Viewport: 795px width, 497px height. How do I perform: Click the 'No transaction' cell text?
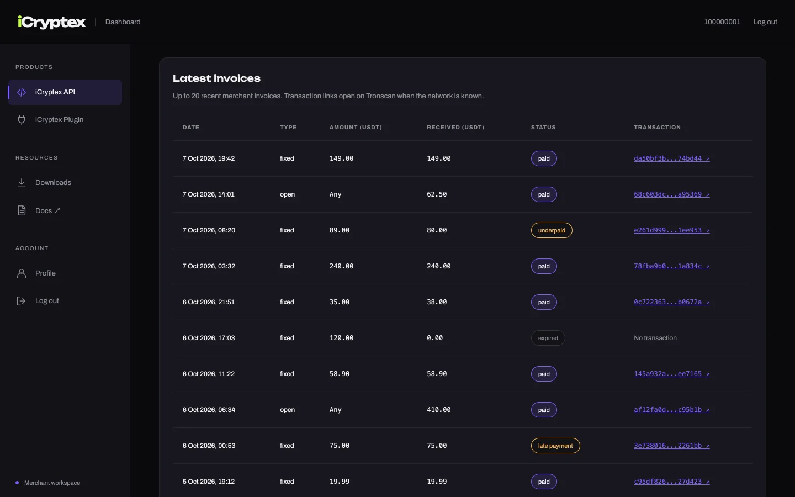(655, 338)
